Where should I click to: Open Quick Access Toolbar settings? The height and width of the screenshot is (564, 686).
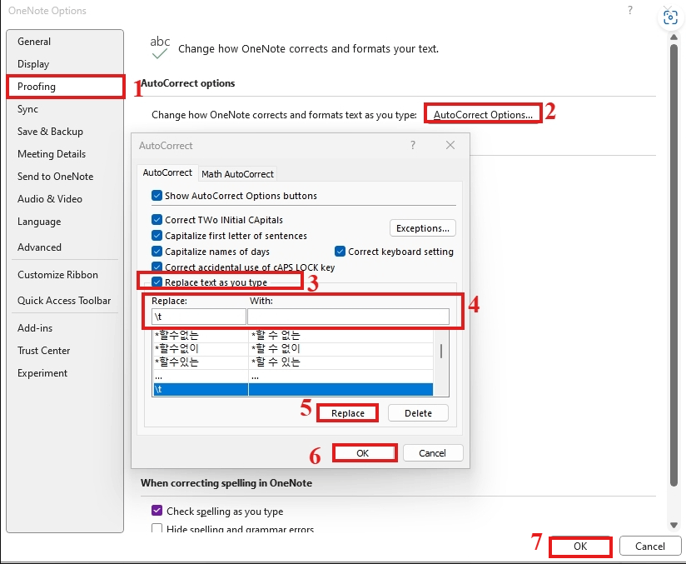(65, 301)
